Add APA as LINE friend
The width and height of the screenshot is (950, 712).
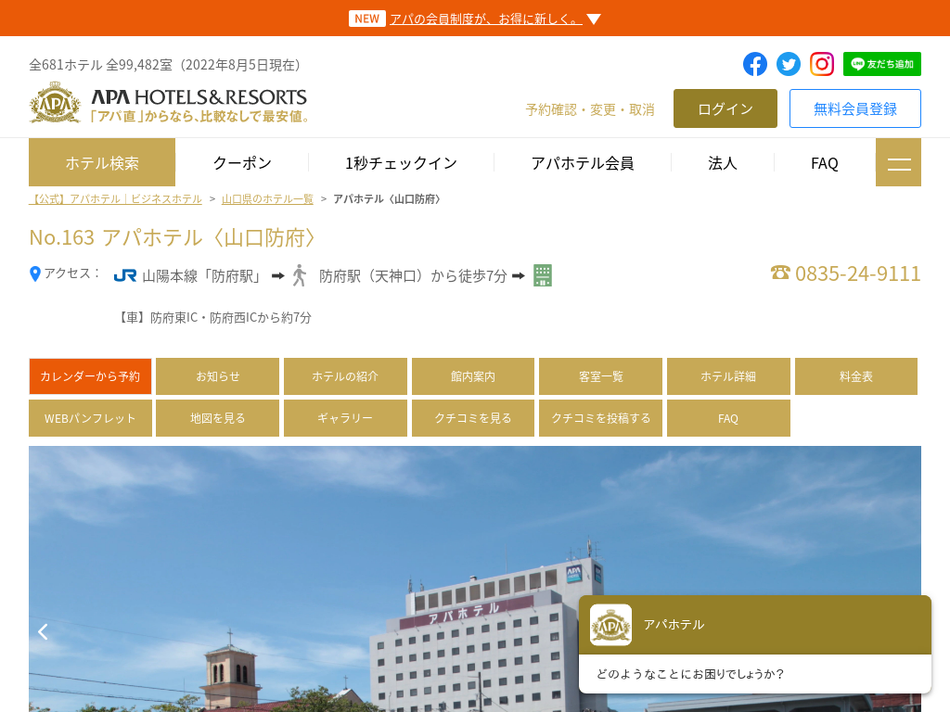[881, 64]
